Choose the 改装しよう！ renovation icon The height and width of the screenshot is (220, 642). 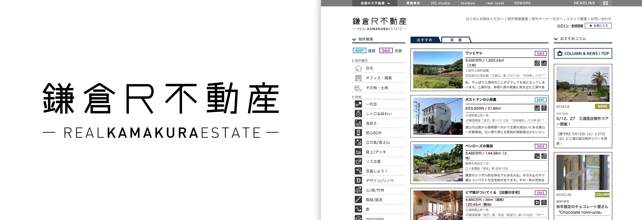[x=358, y=171]
